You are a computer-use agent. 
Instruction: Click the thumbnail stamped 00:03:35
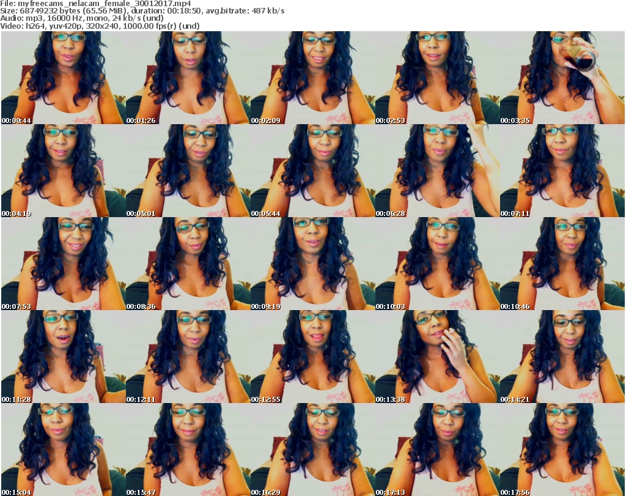[562, 78]
